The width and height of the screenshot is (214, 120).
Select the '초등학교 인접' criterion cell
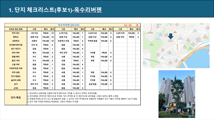click(x=63, y=41)
